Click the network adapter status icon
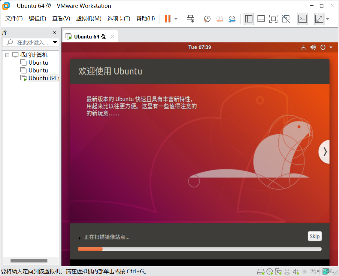339x276 pixels. pos(278,271)
